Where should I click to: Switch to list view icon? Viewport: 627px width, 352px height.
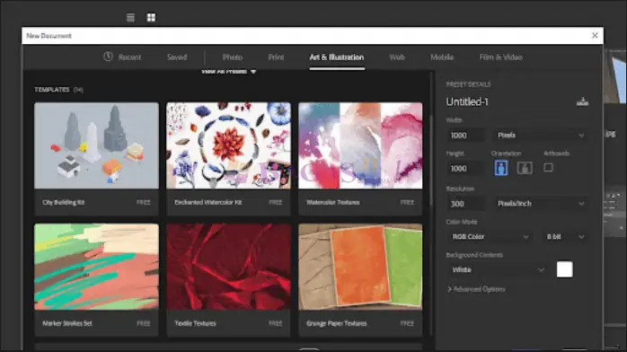click(x=130, y=18)
